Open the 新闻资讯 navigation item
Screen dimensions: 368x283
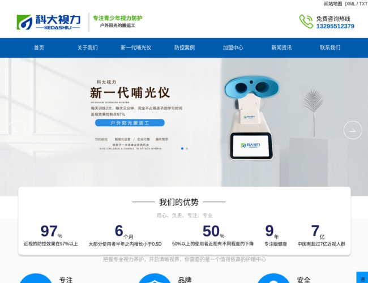281,48
